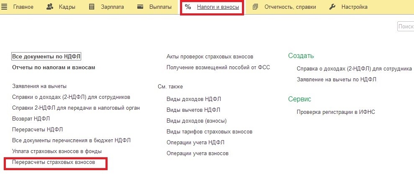Open Все документы по НДФЛ

pyautogui.click(x=46, y=57)
